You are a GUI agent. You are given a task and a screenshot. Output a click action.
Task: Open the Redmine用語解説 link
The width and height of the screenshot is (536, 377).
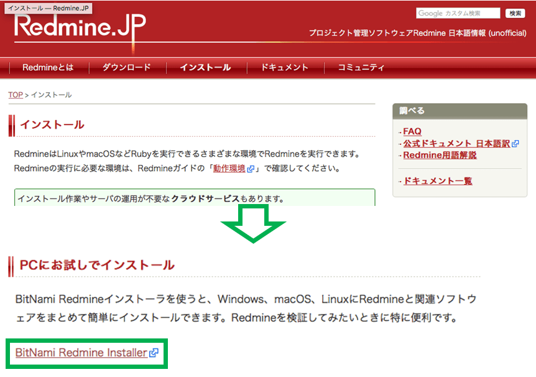pos(440,155)
